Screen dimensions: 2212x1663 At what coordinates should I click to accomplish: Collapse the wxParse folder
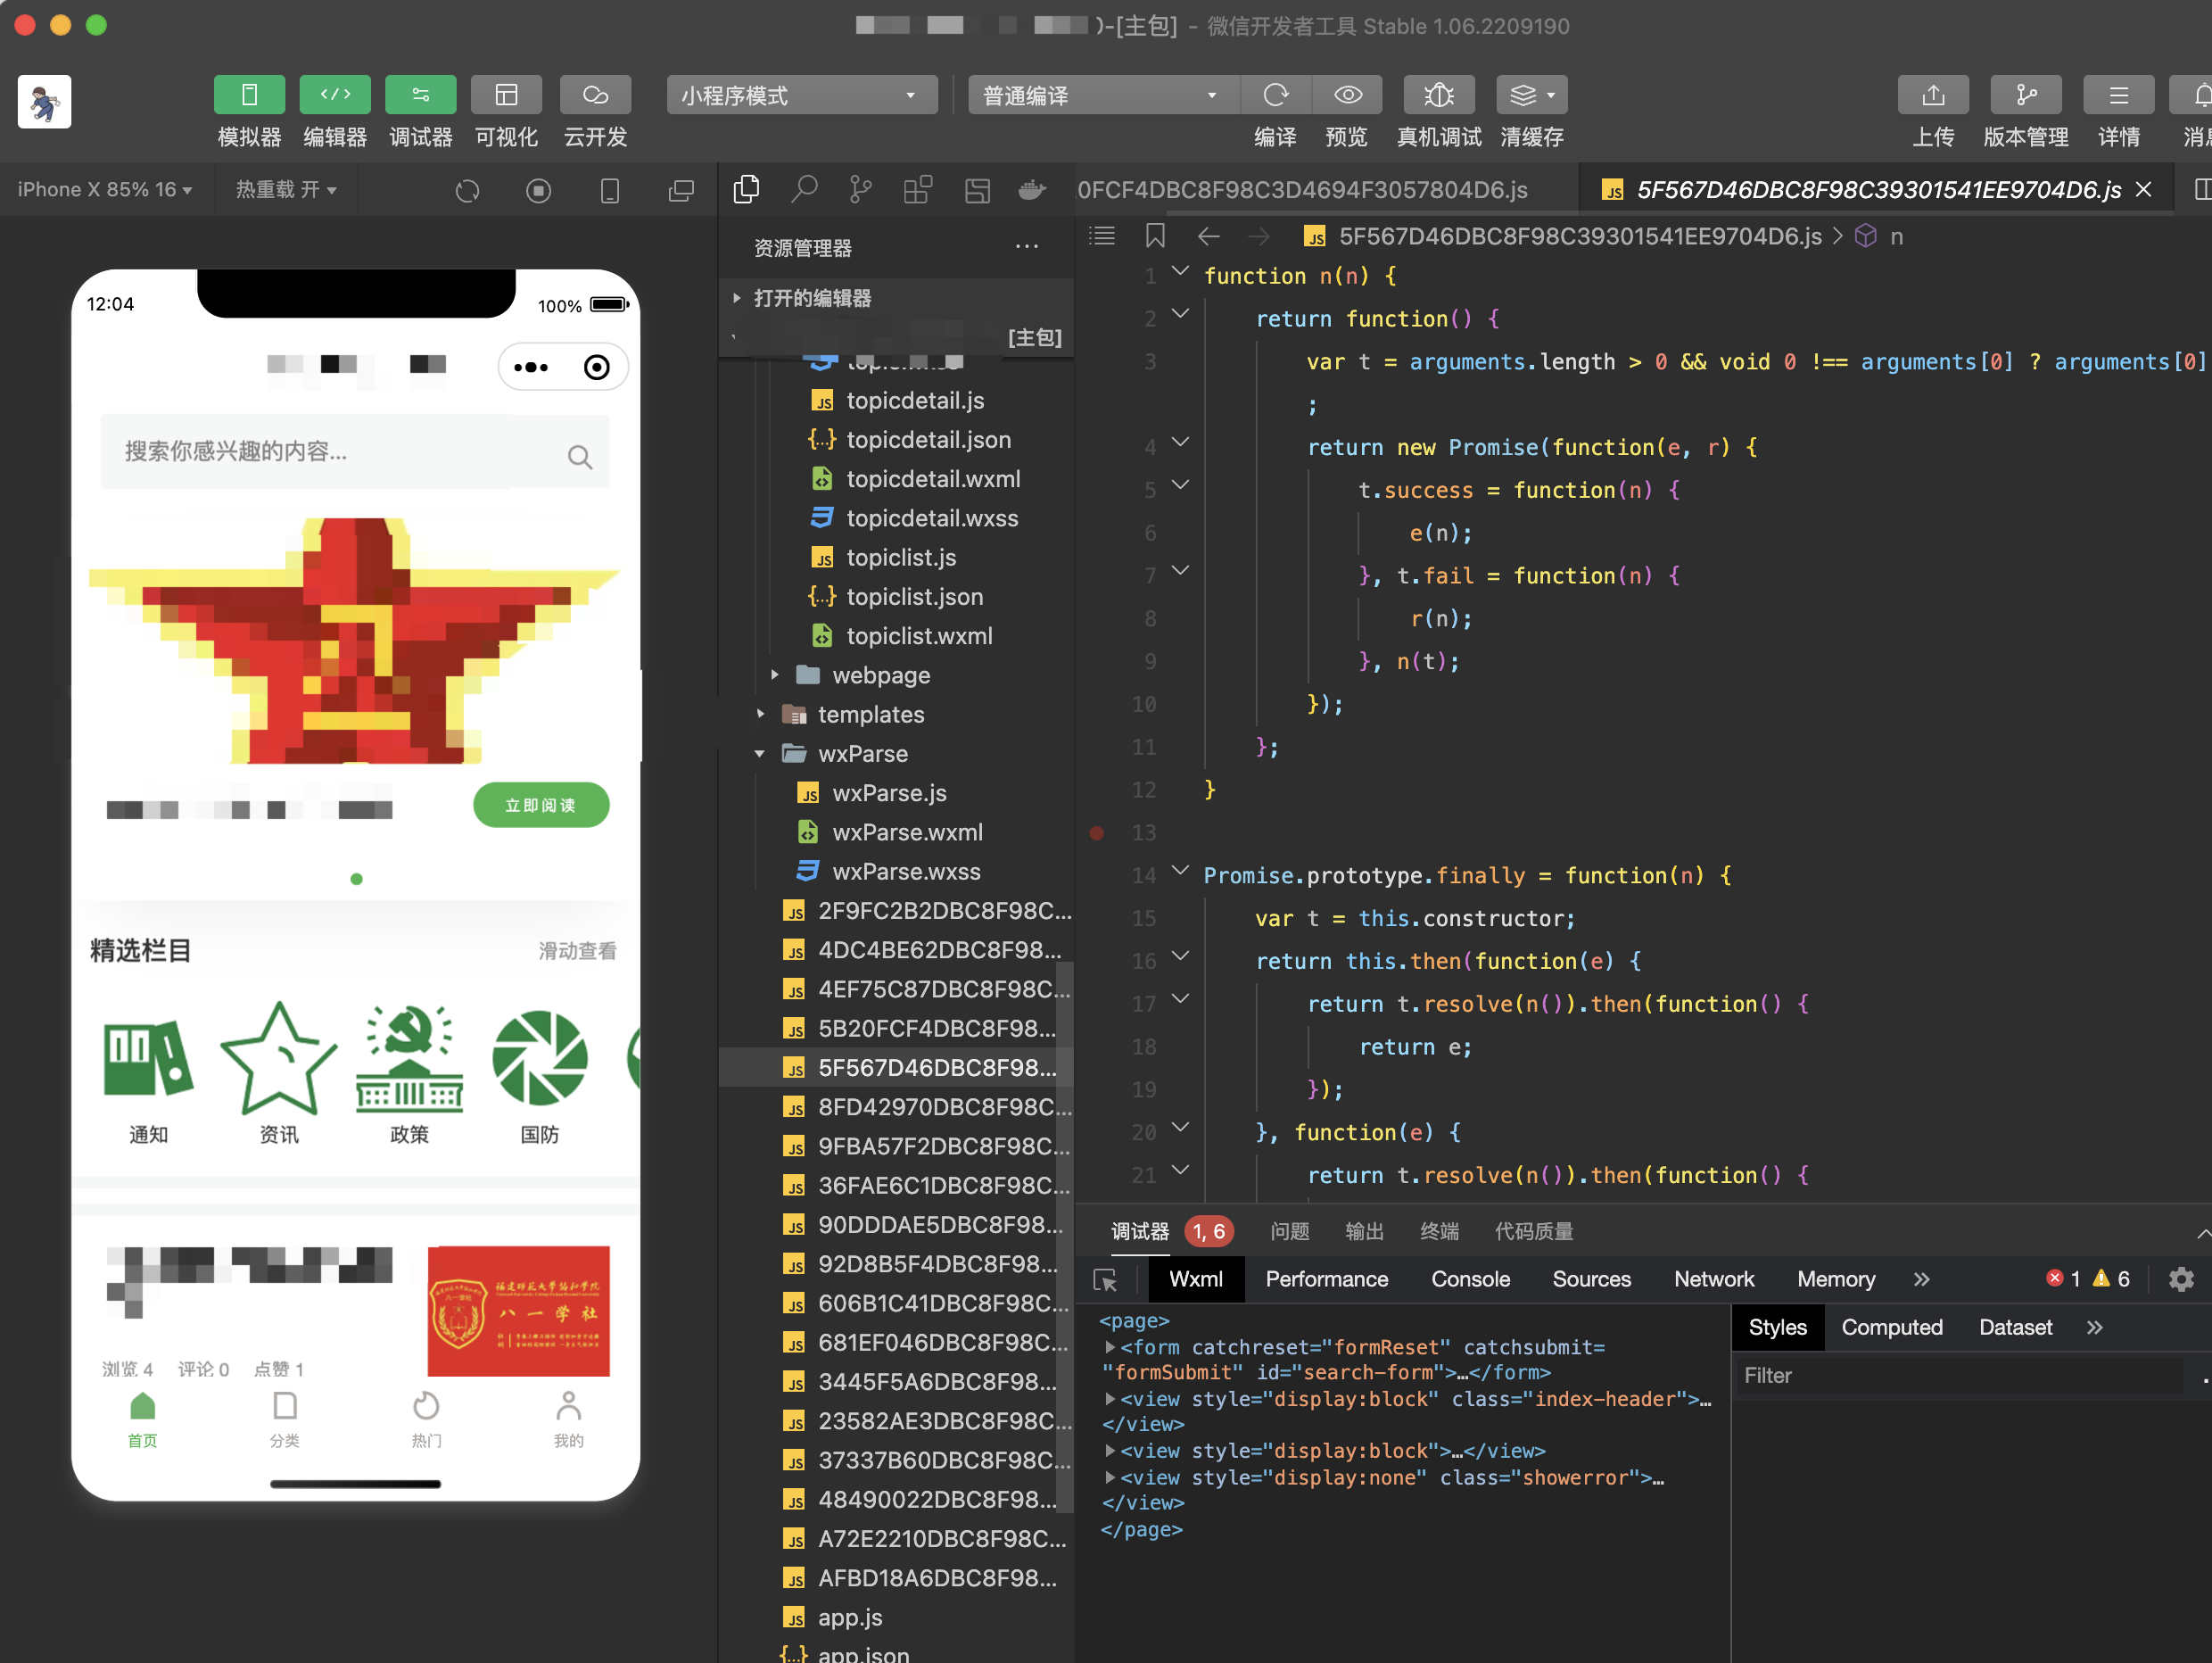click(x=862, y=754)
